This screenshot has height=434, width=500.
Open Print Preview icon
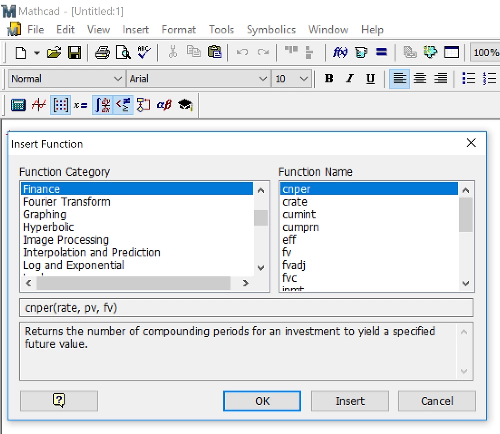tap(123, 53)
